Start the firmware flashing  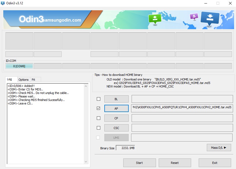(x=139, y=163)
